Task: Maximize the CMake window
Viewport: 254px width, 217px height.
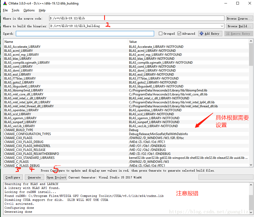Action: coord(237,3)
